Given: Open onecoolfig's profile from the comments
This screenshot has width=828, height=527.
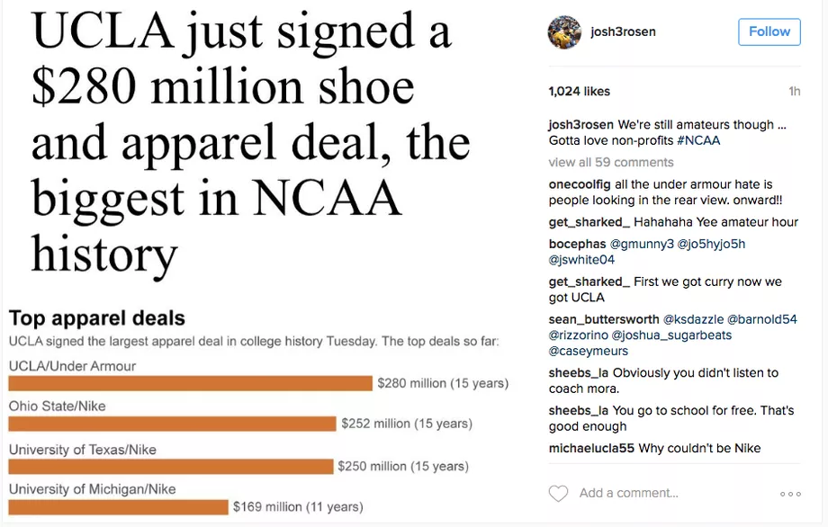Looking at the screenshot, I should (x=581, y=184).
